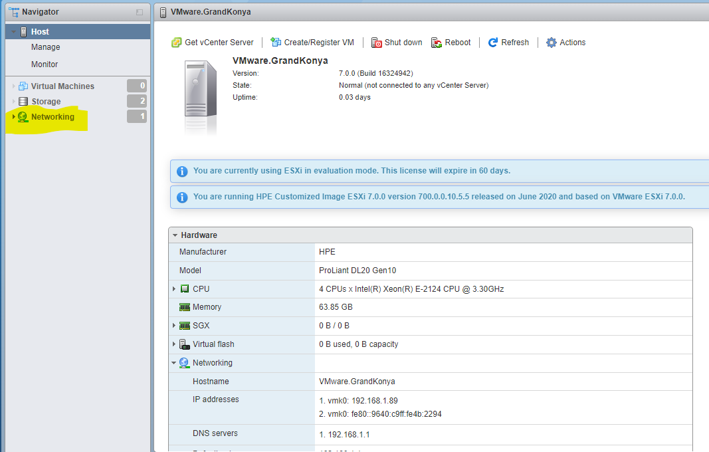709x452 pixels.
Task: Click the large host server image
Action: click(200, 95)
